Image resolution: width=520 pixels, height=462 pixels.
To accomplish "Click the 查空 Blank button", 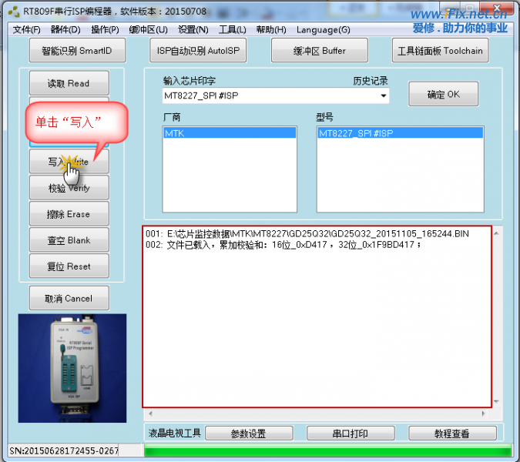I will pos(69,240).
